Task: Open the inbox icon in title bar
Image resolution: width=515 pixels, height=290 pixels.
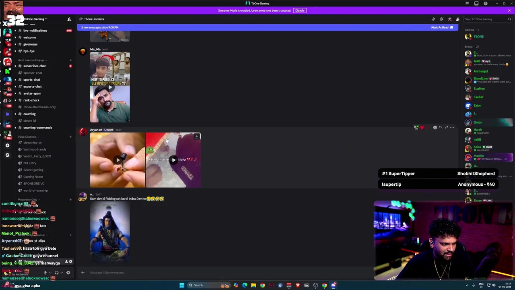Action: pyautogui.click(x=476, y=3)
